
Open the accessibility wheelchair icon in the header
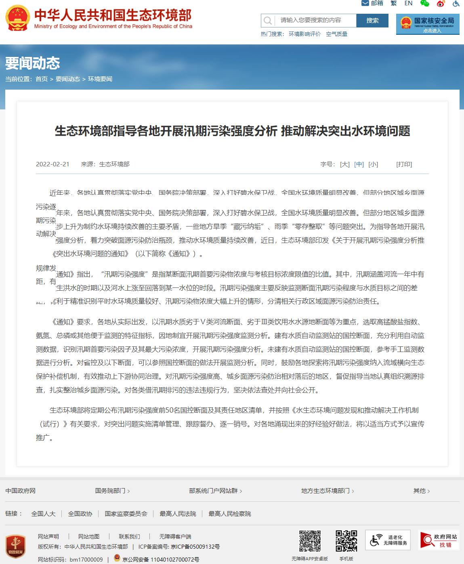click(456, 3)
